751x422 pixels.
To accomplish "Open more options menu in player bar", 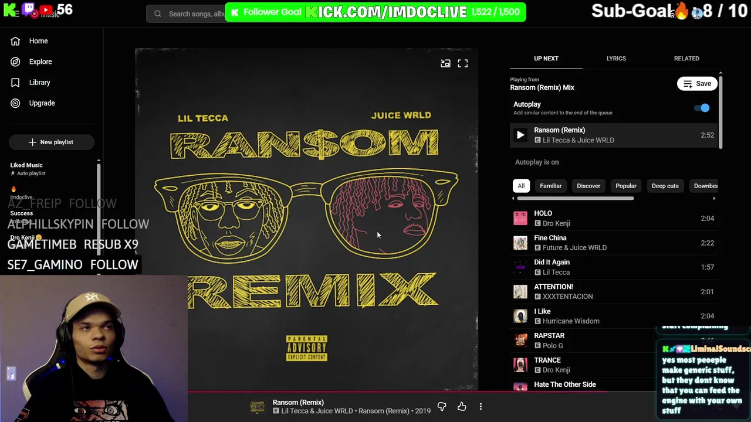I will pos(481,406).
